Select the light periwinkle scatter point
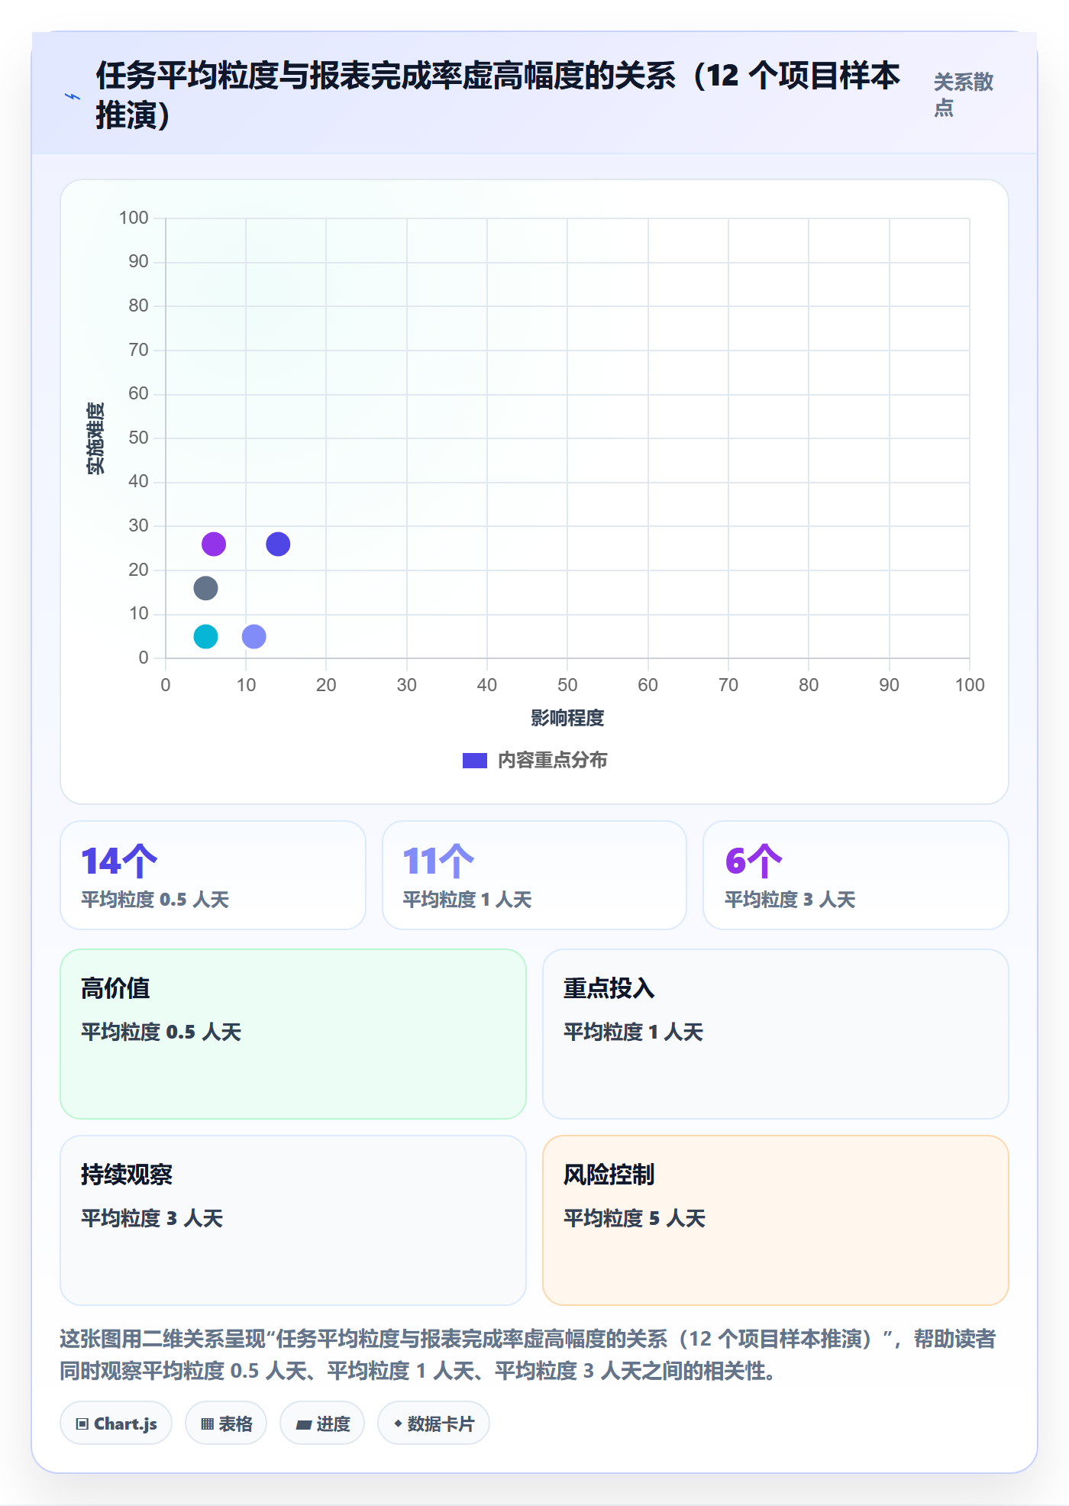The height and width of the screenshot is (1506, 1069). (x=254, y=636)
